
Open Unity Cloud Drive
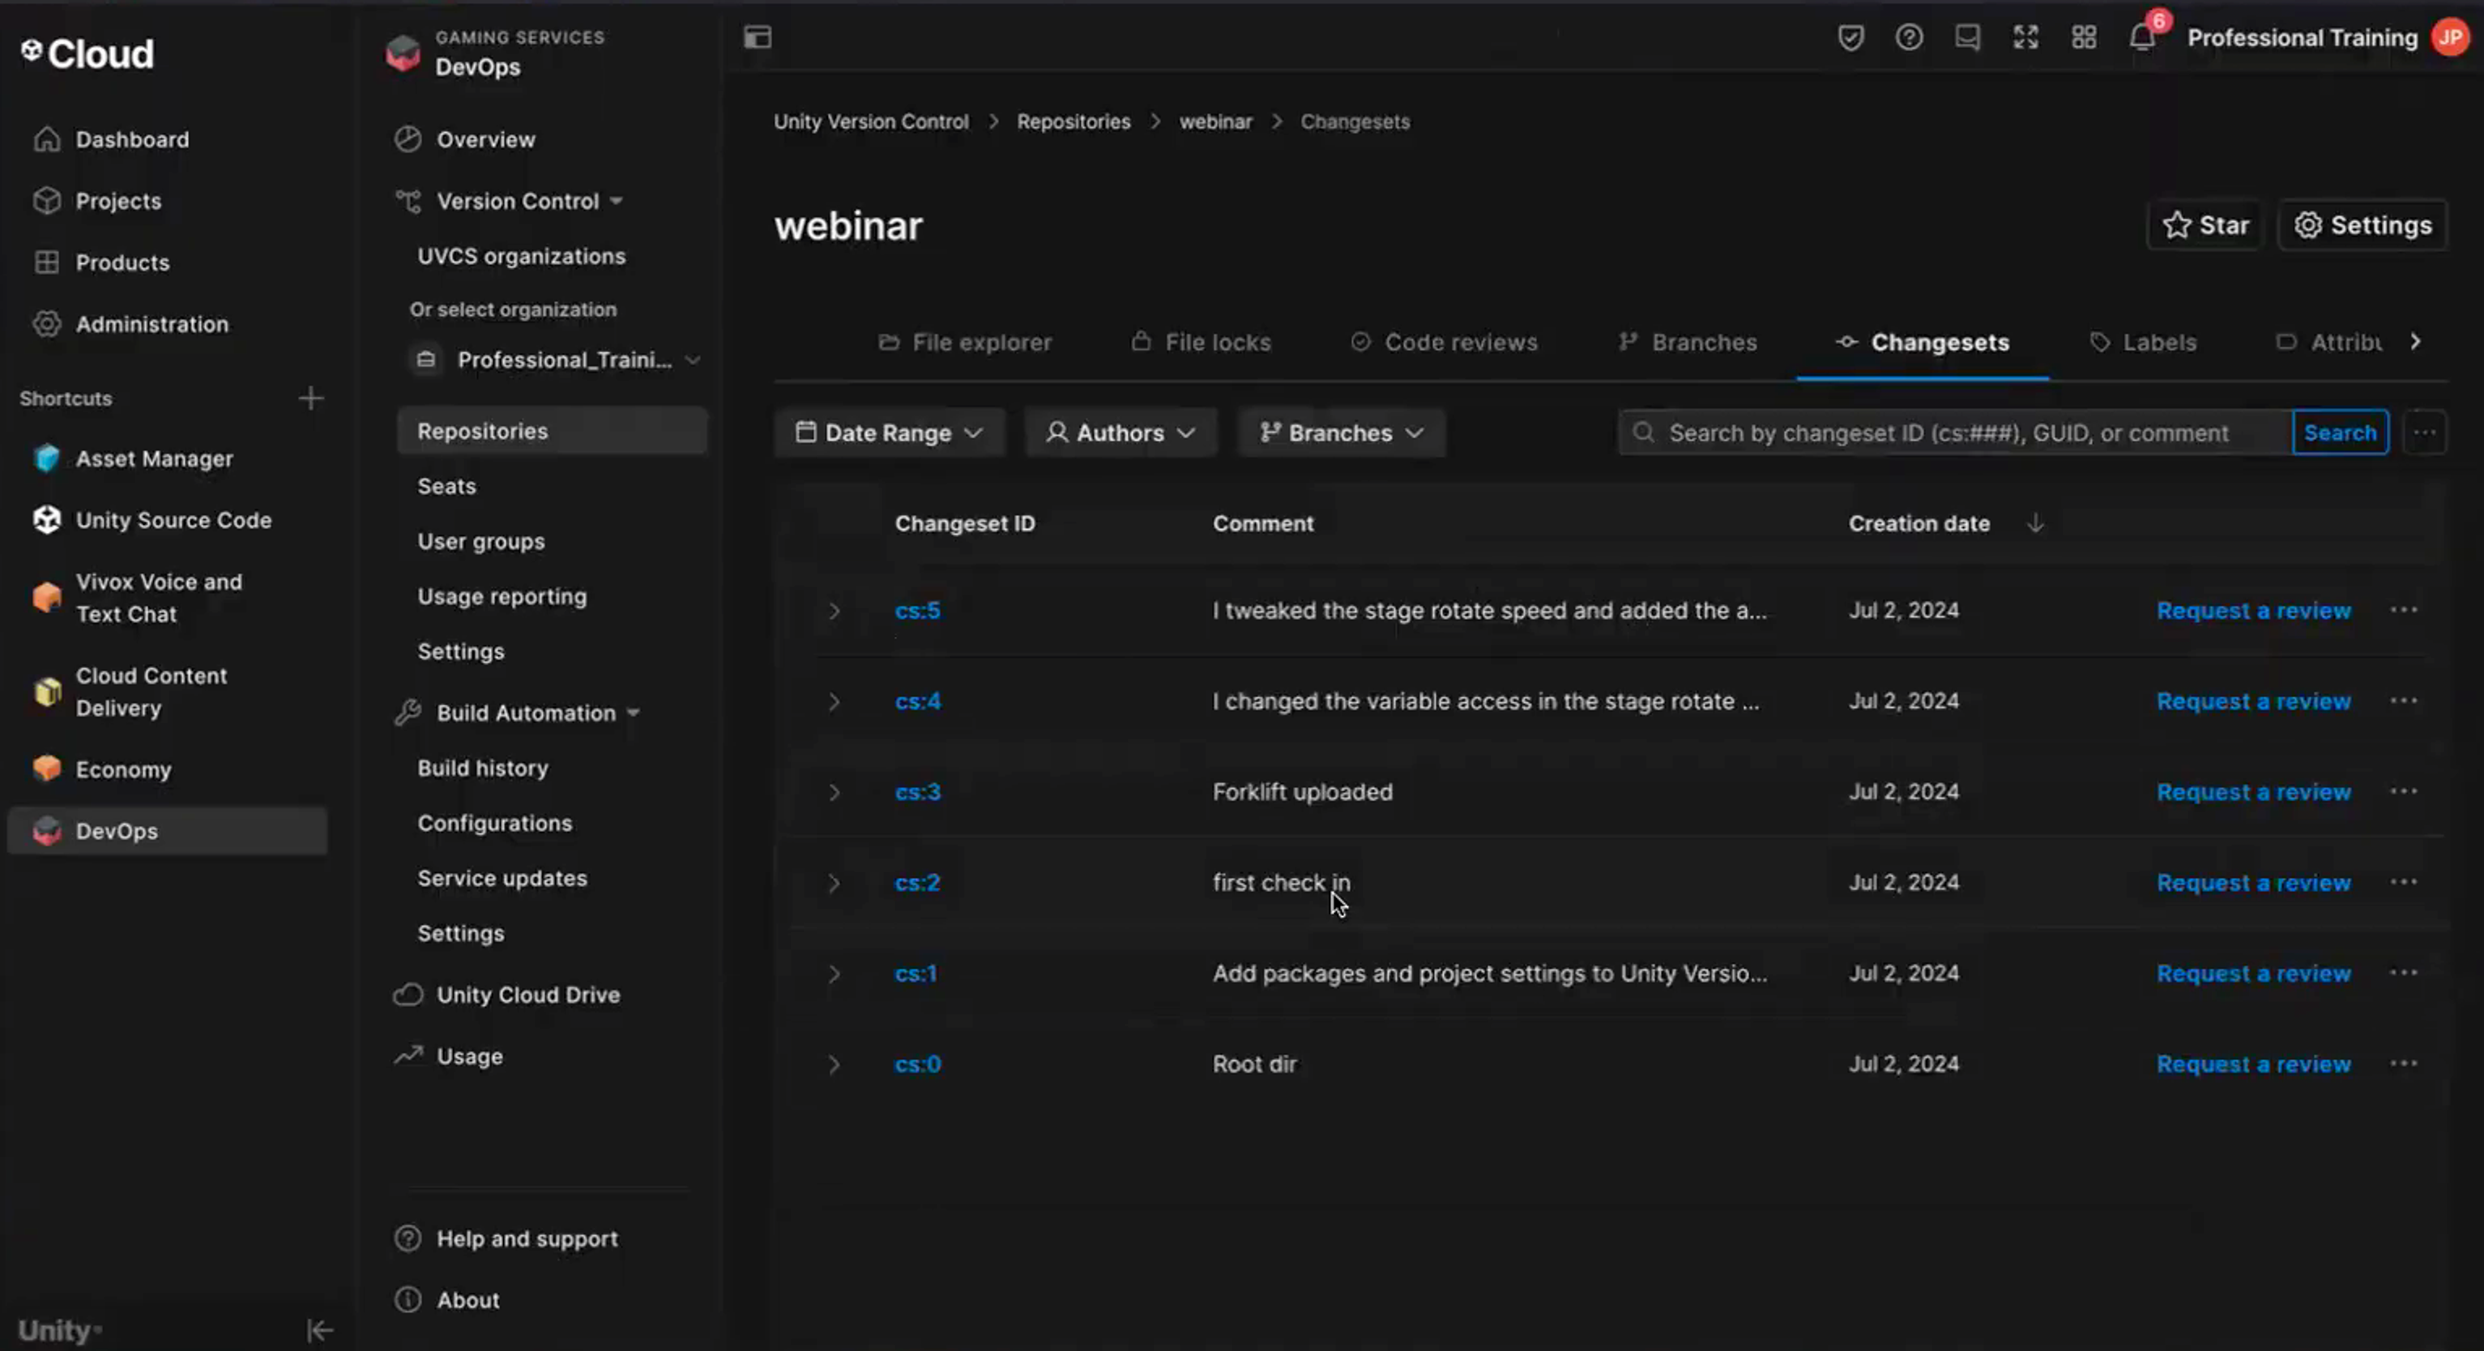click(527, 995)
